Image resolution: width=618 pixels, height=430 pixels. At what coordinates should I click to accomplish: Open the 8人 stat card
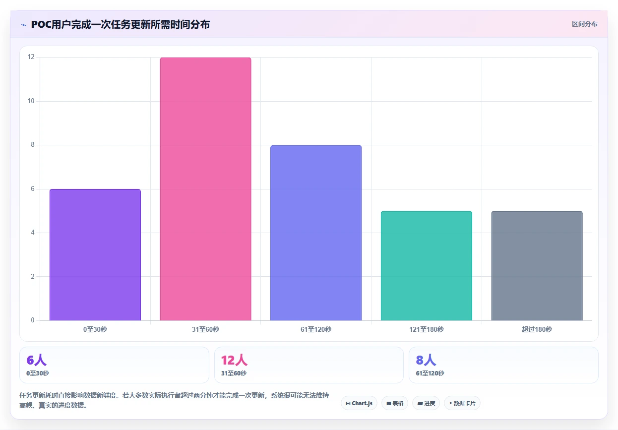[x=503, y=365]
